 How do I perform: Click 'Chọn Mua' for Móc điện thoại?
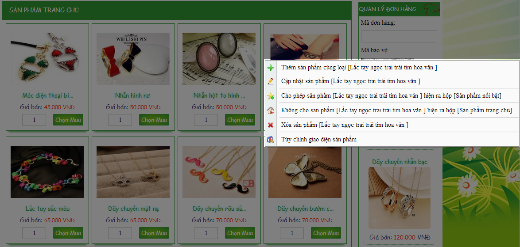click(68, 120)
